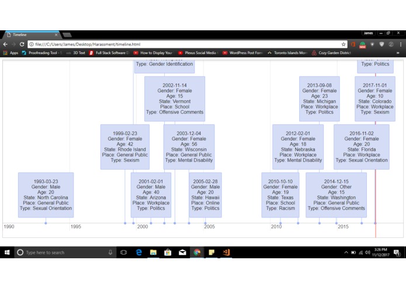Select the 2017-11-01 Colorado event
Image resolution: width=406 pixels, height=288 pixels.
click(x=375, y=99)
